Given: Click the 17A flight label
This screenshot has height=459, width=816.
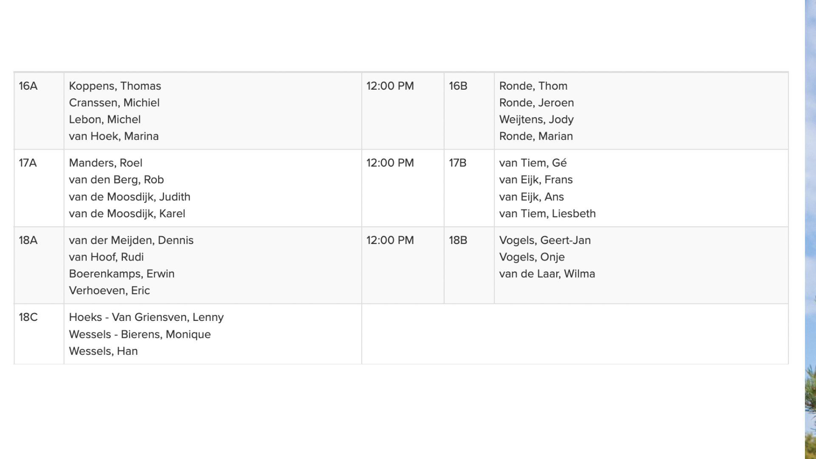Looking at the screenshot, I should pyautogui.click(x=28, y=163).
